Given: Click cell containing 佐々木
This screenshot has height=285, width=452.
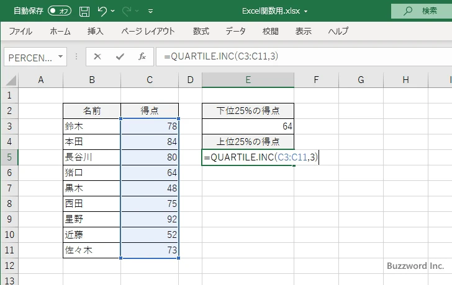Looking at the screenshot, I should click(92, 250).
